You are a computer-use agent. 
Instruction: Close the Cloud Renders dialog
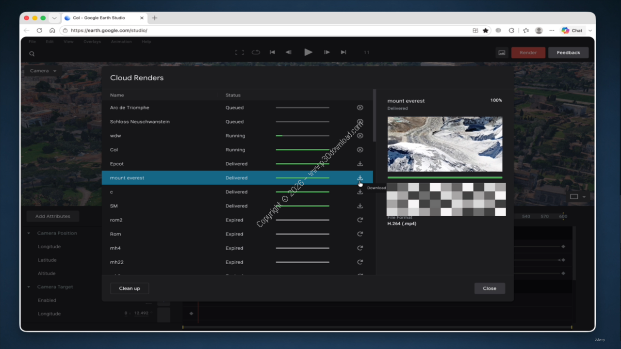pos(490,288)
